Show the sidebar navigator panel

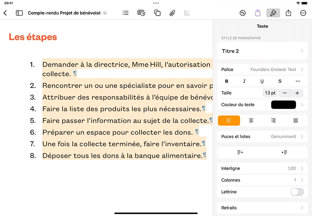click(x=19, y=13)
